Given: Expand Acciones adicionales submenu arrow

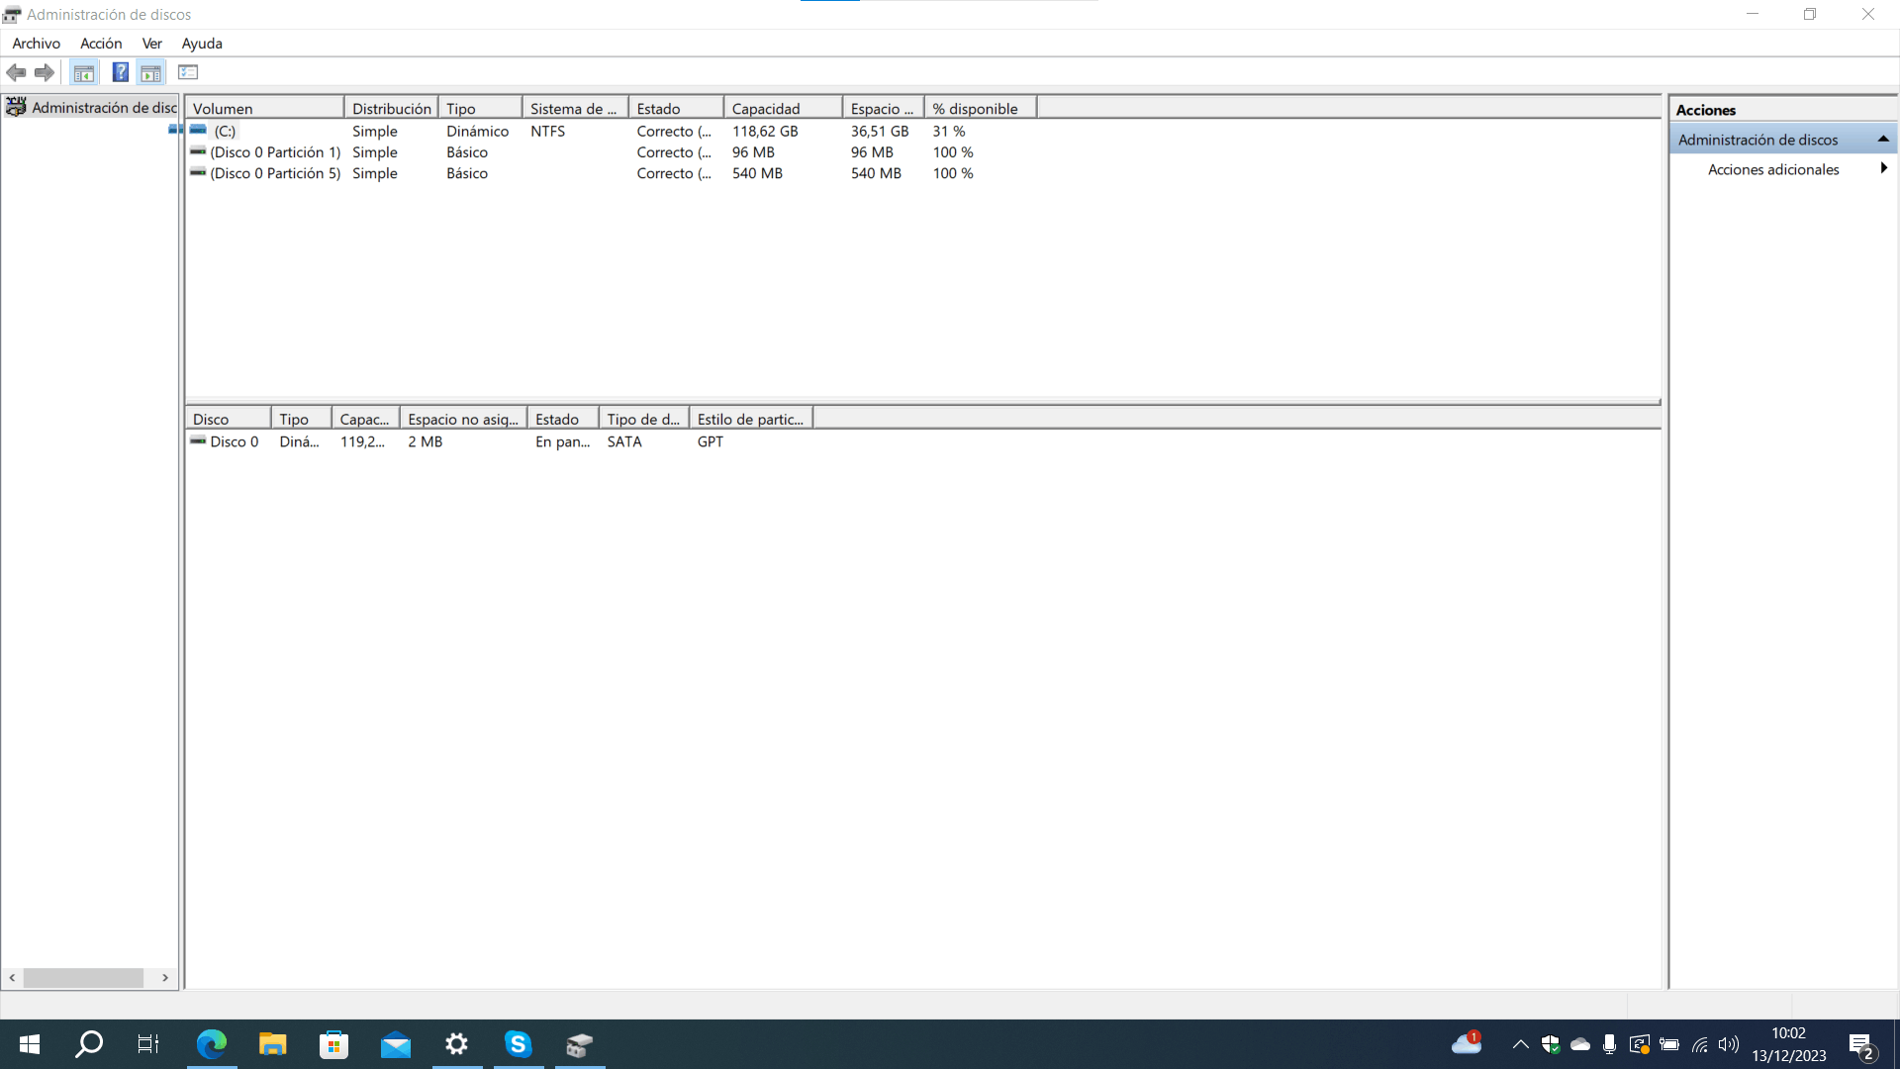Looking at the screenshot, I should [1883, 168].
